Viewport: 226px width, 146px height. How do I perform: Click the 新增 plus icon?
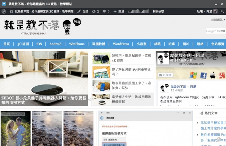coord(115,11)
